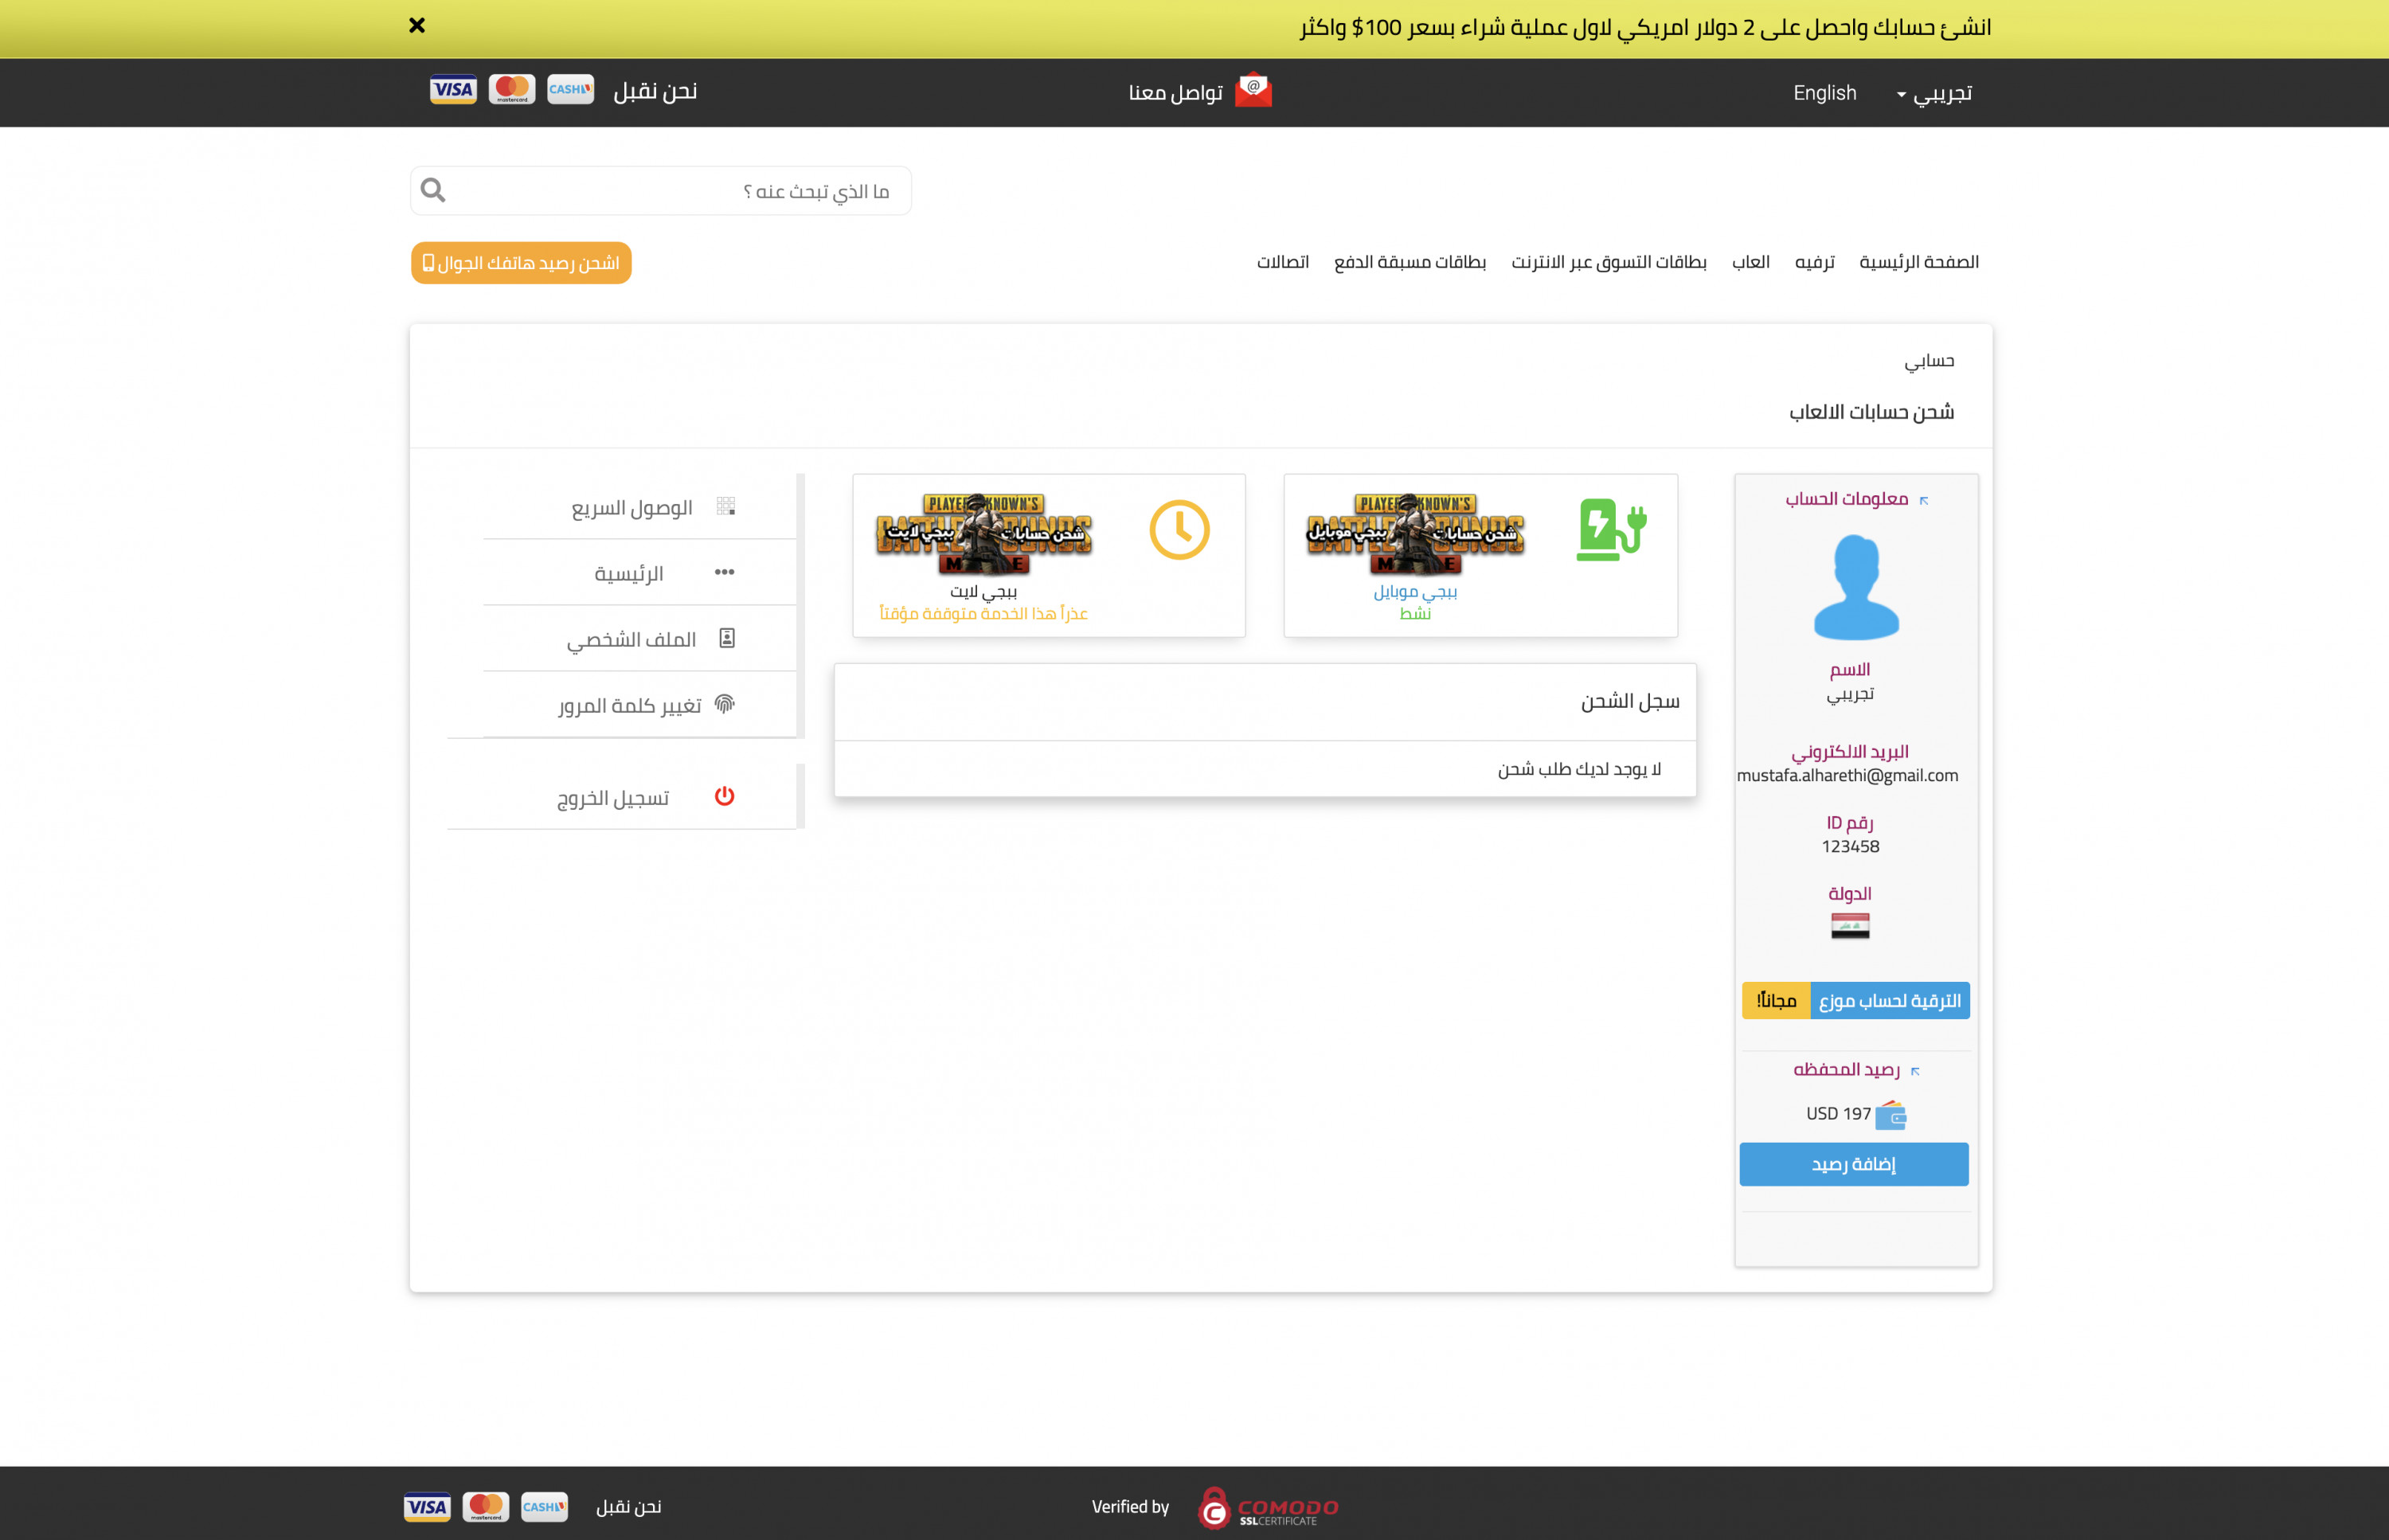Open PUBG Mobile recharge banner image

click(1415, 534)
